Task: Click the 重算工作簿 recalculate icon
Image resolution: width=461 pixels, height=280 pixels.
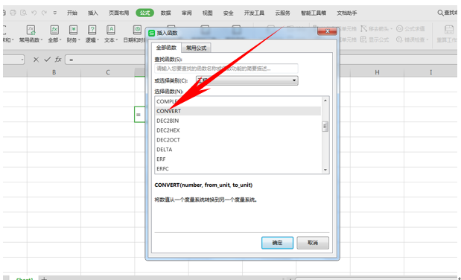Action: click(449, 30)
